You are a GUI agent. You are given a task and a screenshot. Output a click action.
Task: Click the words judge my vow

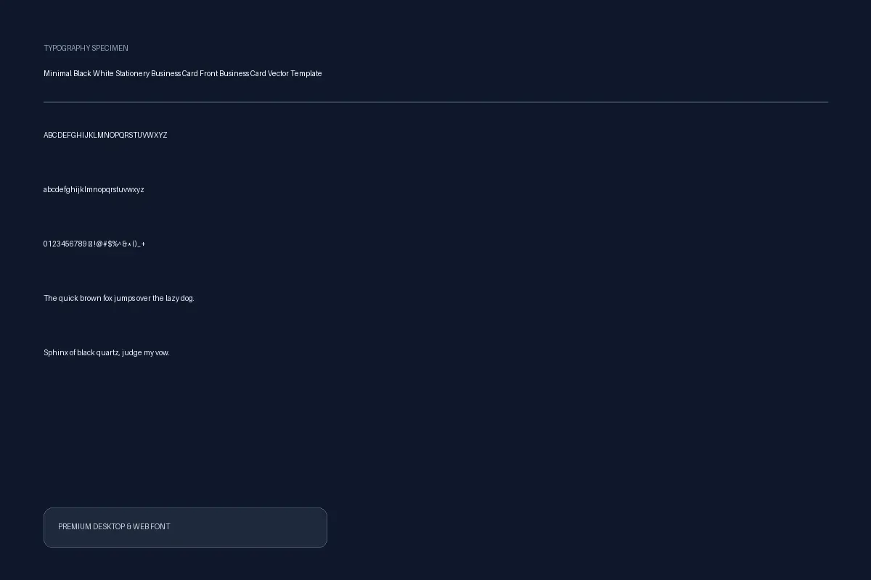click(x=146, y=352)
